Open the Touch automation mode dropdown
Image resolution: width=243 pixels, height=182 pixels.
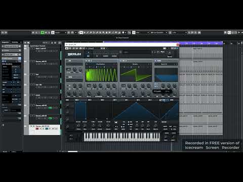point(60,32)
